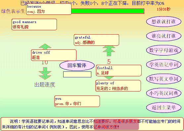Open the 学英语记单词 mode
Screen dimensions: 184x131
coord(164,65)
